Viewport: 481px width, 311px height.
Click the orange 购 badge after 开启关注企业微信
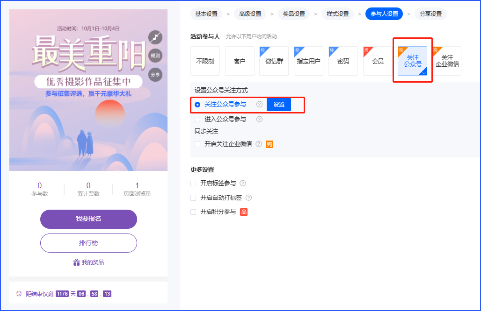270,144
